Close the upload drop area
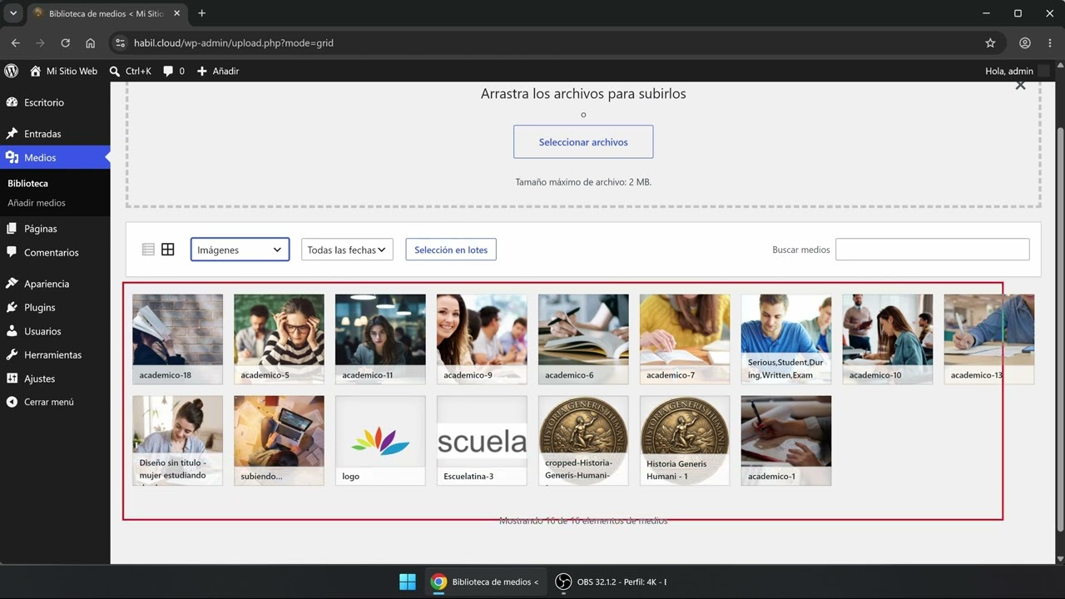This screenshot has width=1065, height=599. point(1020,86)
